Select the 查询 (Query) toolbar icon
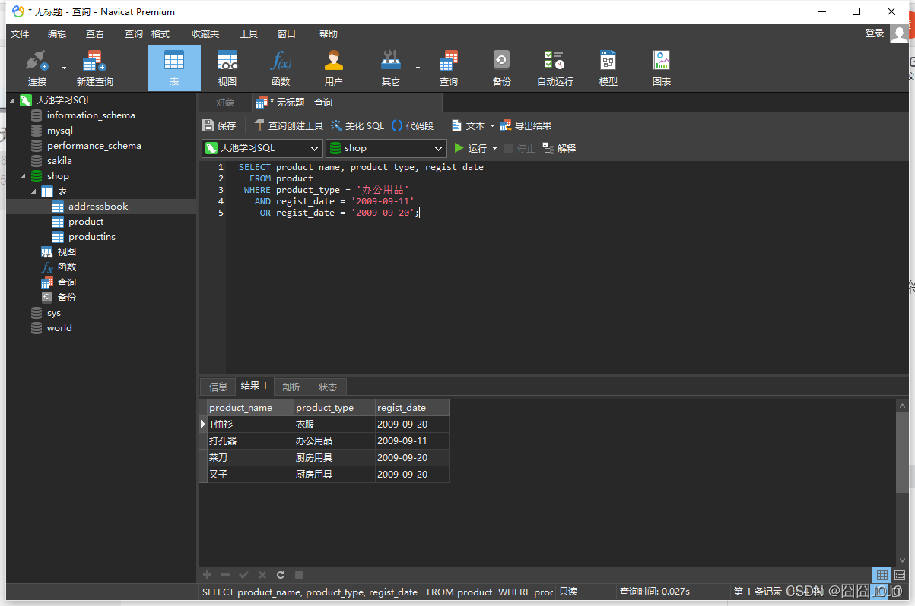The width and height of the screenshot is (915, 606). (449, 68)
